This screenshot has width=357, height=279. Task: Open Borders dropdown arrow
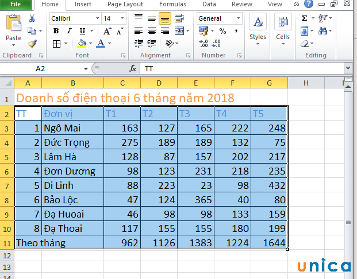click(66, 44)
